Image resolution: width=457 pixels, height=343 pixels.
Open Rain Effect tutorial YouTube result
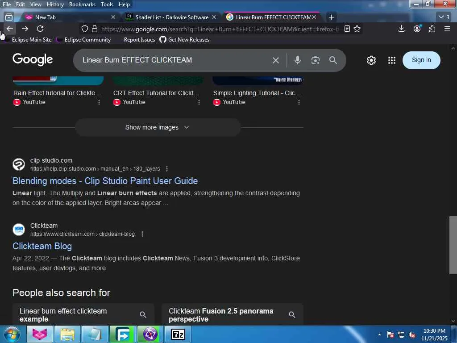coord(57,93)
